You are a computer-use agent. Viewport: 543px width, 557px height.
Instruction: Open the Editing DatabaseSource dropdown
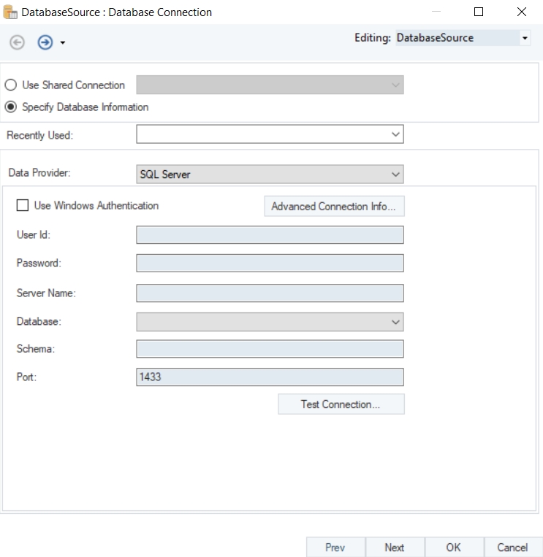click(525, 39)
